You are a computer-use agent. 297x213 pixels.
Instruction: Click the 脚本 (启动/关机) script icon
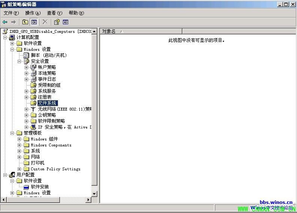point(26,55)
